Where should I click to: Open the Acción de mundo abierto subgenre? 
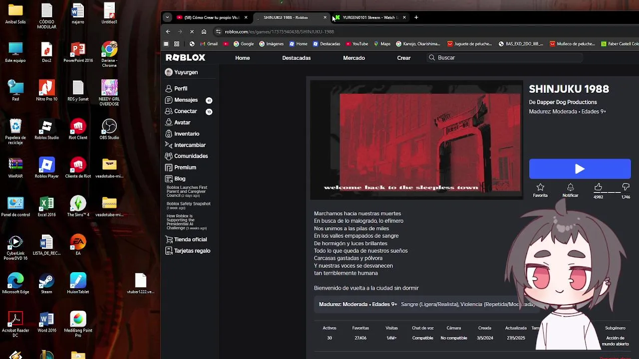pyautogui.click(x=615, y=341)
